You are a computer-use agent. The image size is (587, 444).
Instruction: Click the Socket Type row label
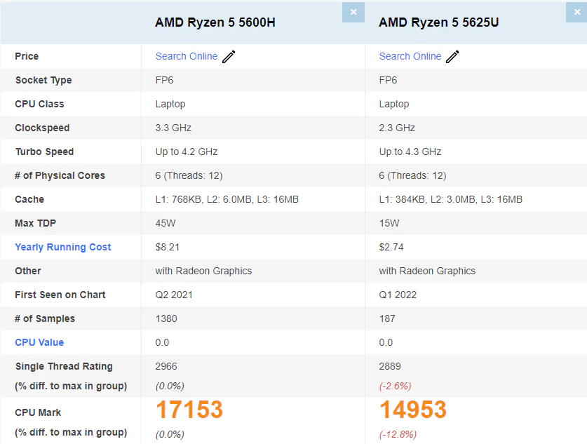(x=43, y=80)
